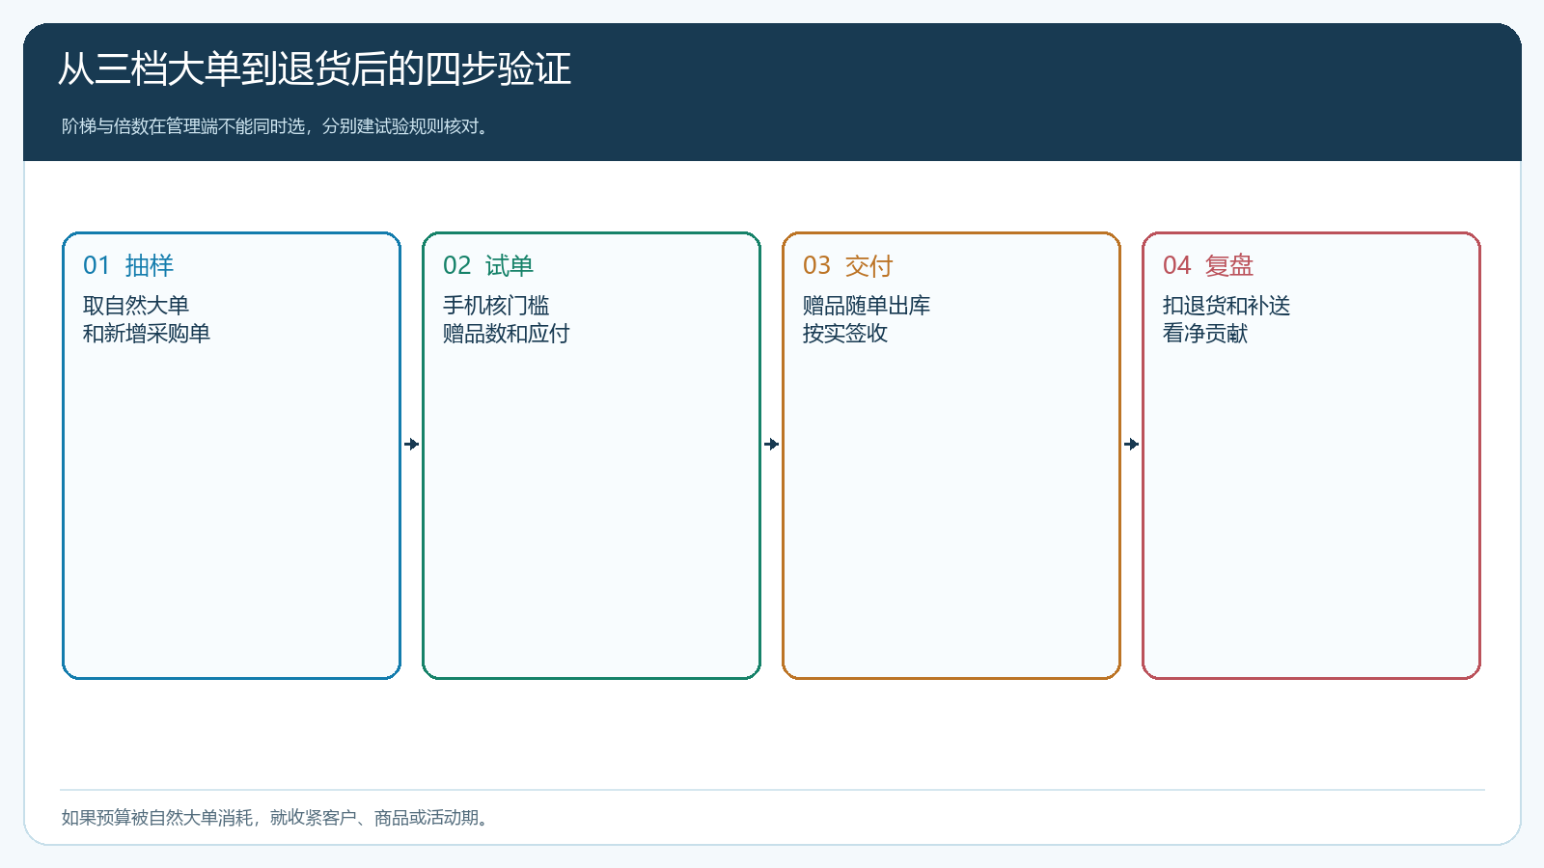The width and height of the screenshot is (1544, 868).
Task: Click the text 扣退货和补送
Action: tap(1227, 306)
